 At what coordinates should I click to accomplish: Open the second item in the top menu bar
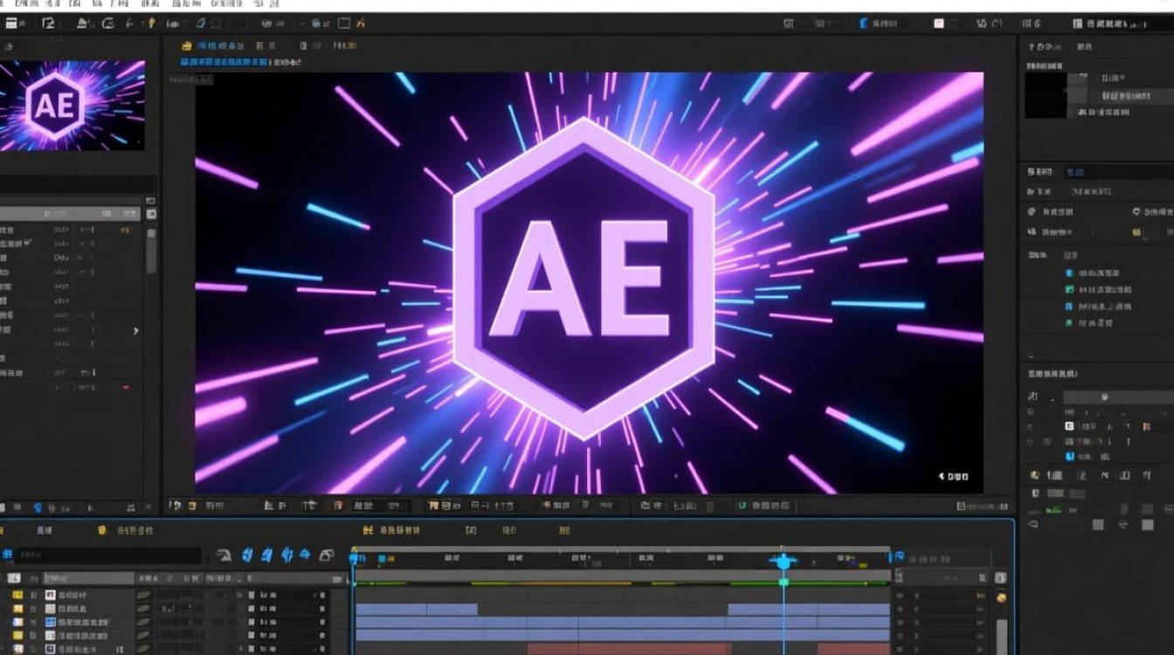tap(33, 4)
